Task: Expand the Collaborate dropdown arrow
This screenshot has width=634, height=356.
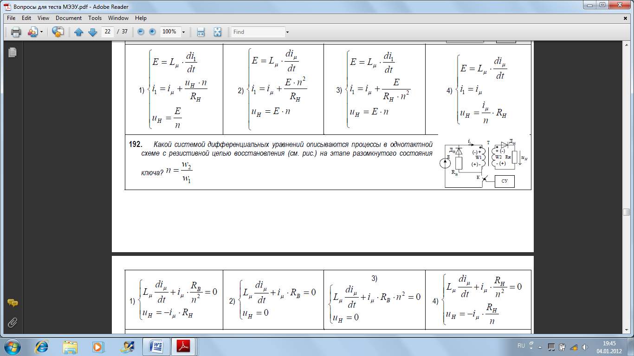Action: click(41, 32)
